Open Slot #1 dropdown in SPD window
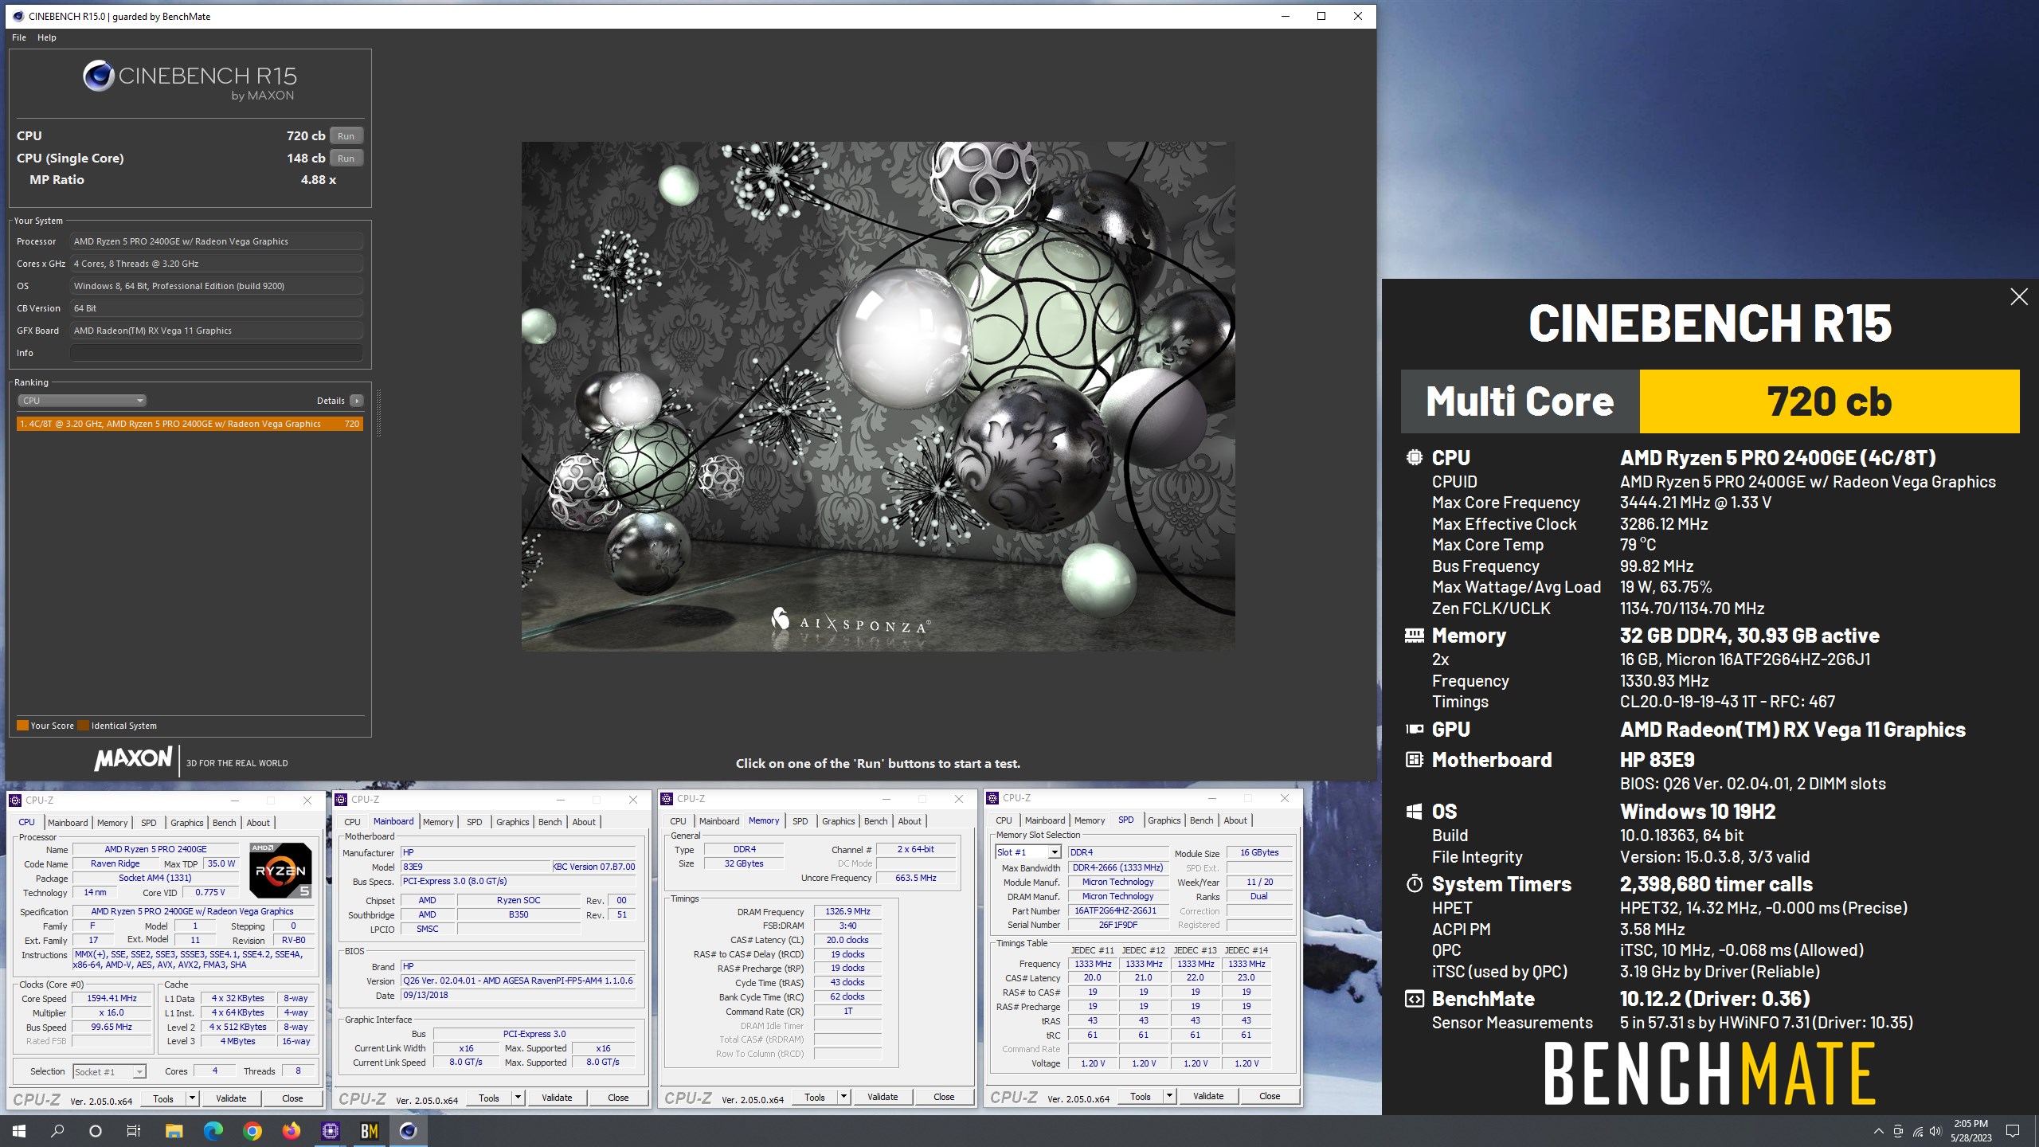This screenshot has height=1147, width=2039. [x=1027, y=852]
